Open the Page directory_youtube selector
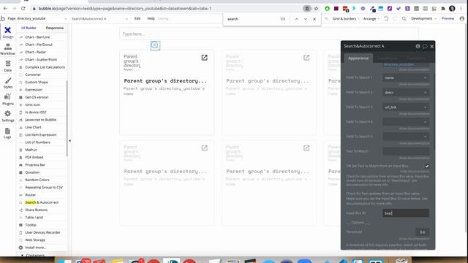This screenshot has width=468, height=263. [37, 18]
